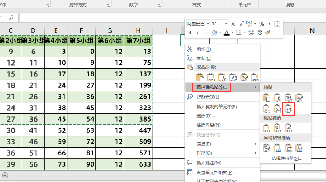The image size is (326, 182).
Task: Apply black font color A button
Action: [x=226, y=32]
